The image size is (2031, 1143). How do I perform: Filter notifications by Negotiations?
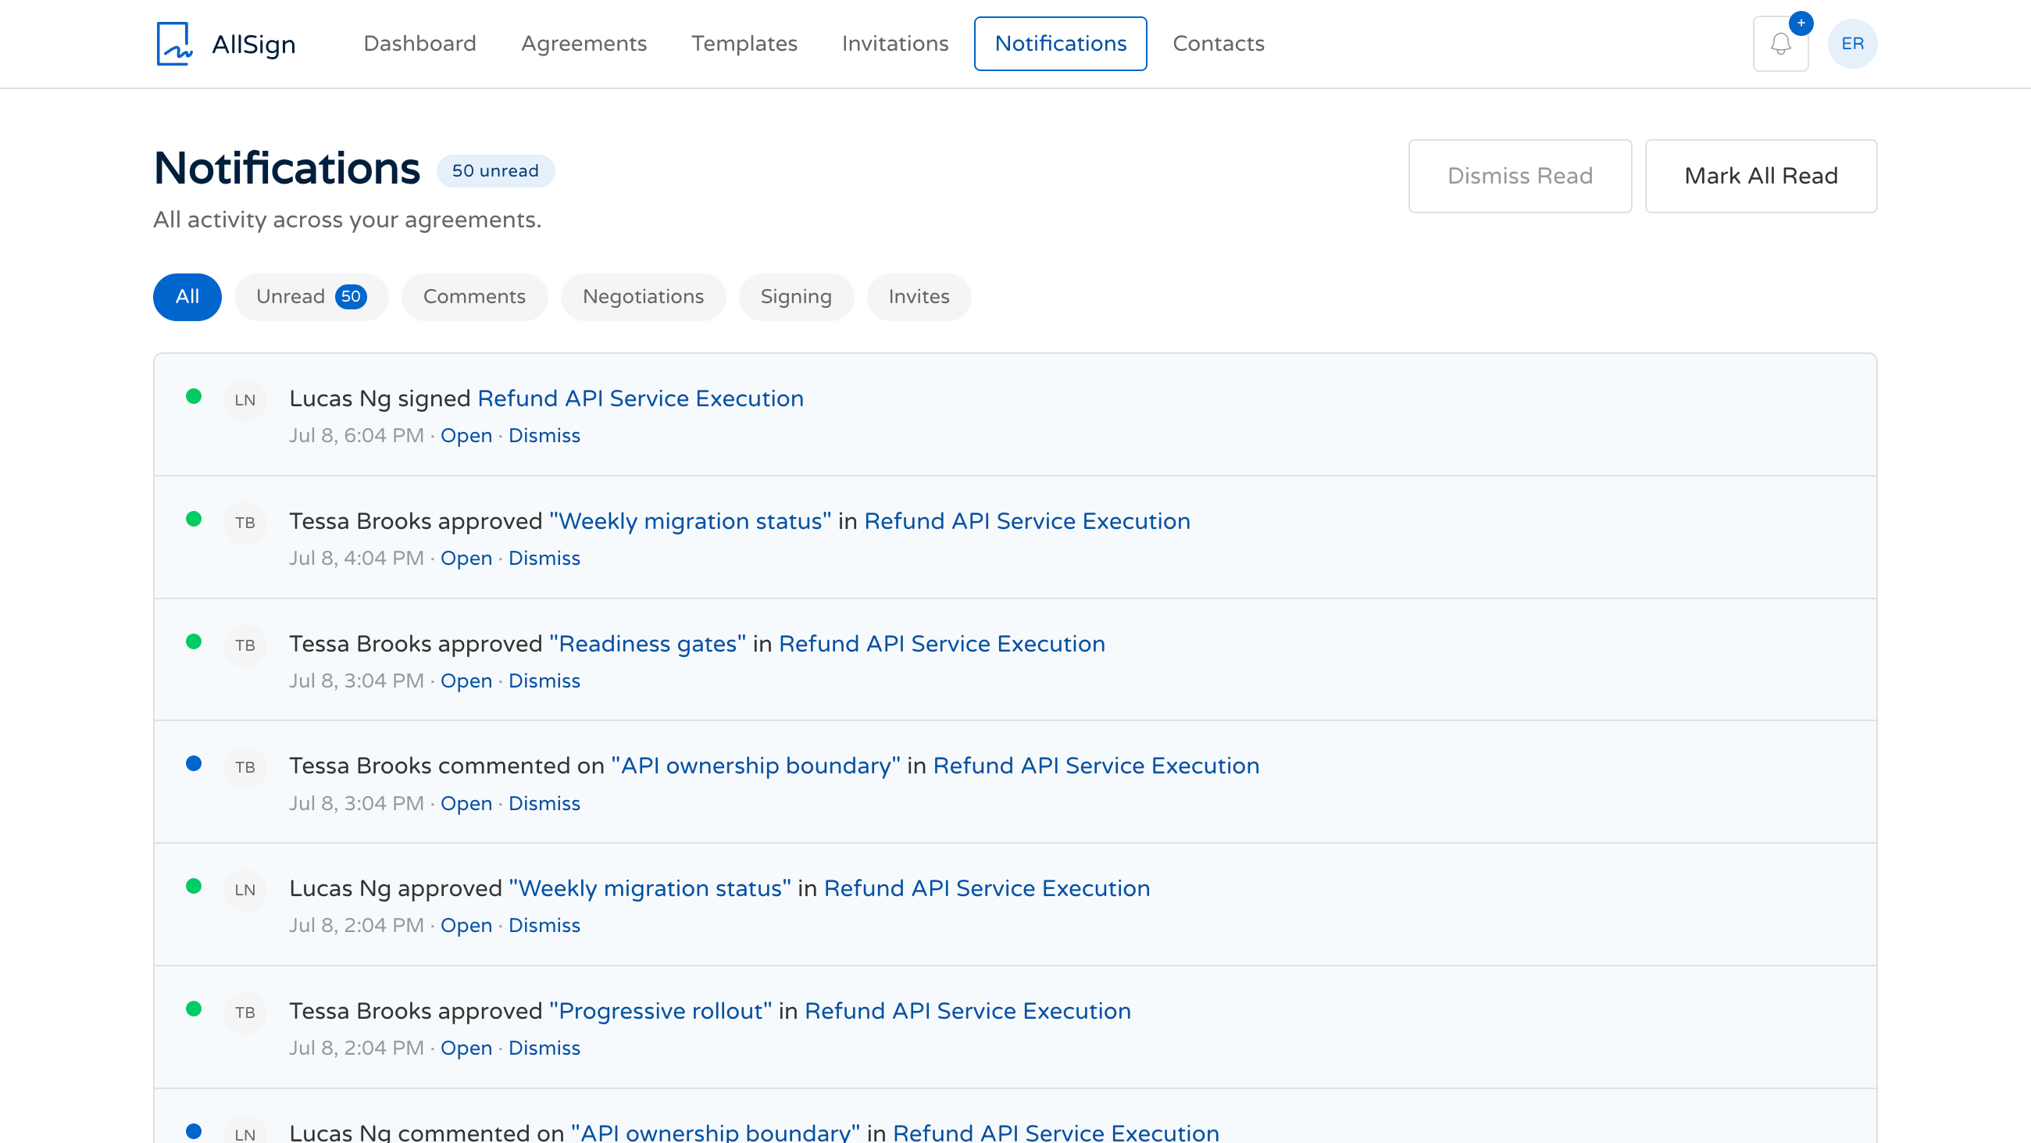643,297
